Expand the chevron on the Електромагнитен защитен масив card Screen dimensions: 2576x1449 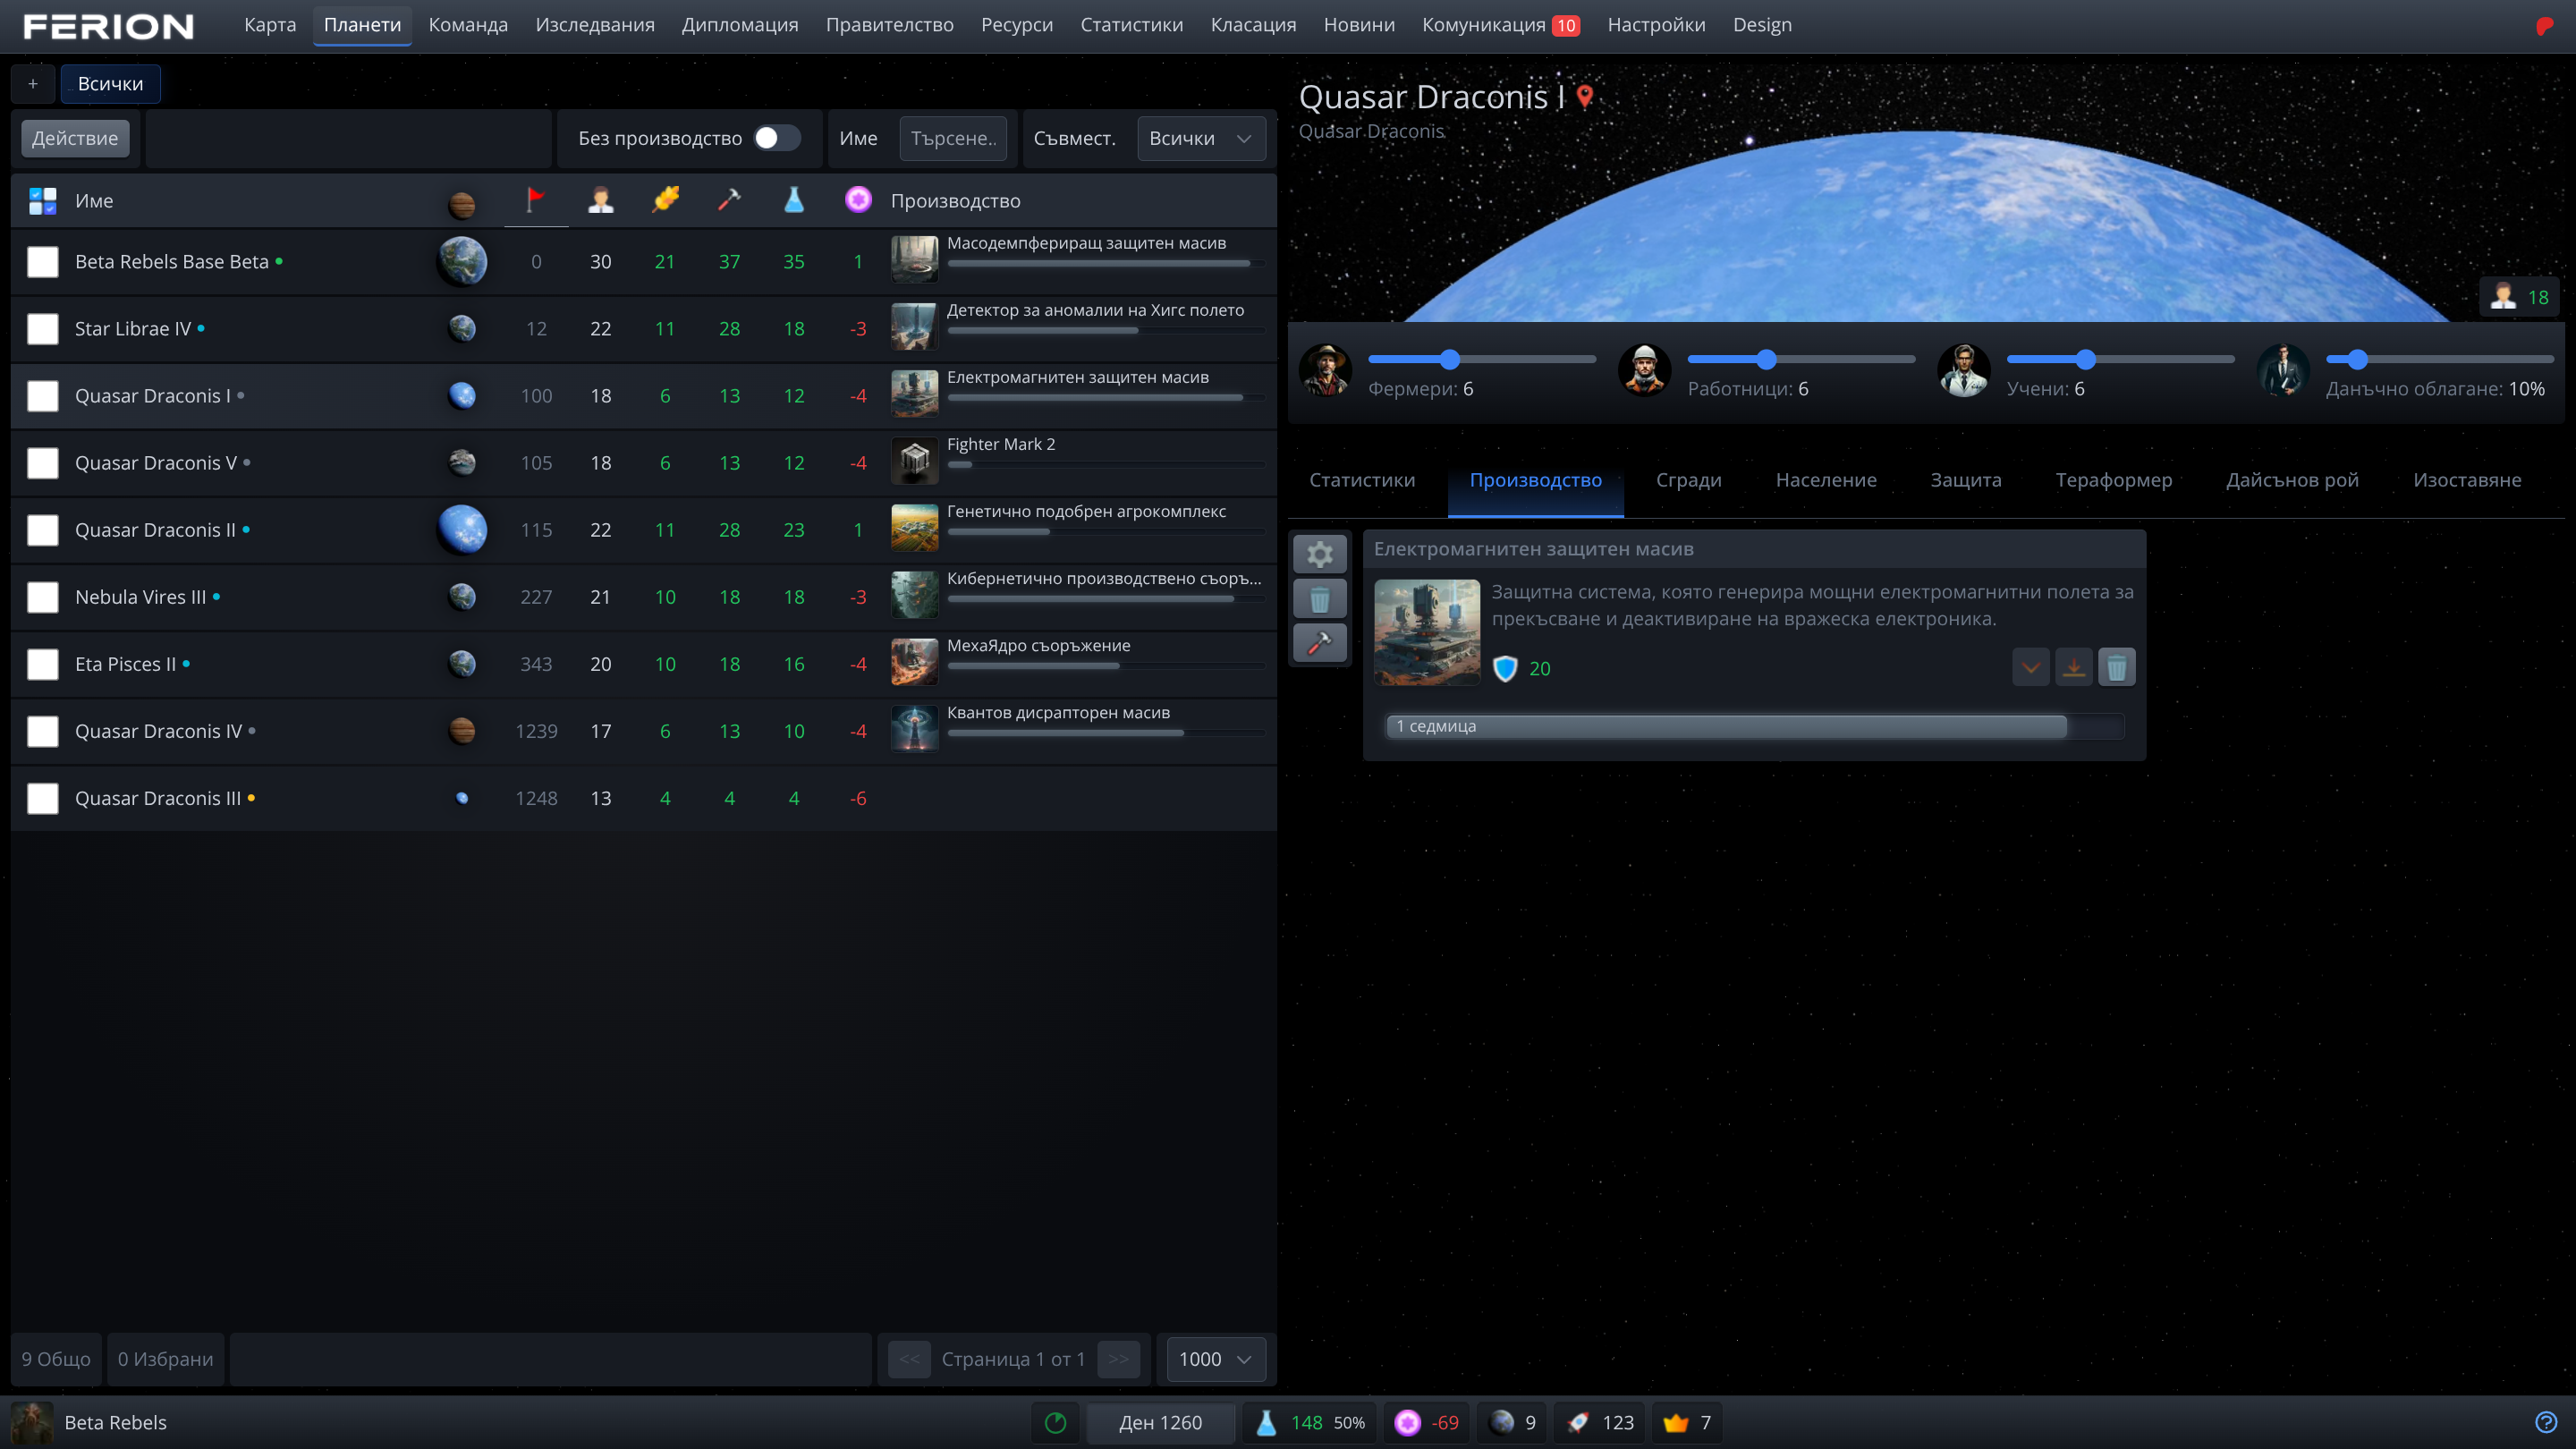pyautogui.click(x=2031, y=667)
